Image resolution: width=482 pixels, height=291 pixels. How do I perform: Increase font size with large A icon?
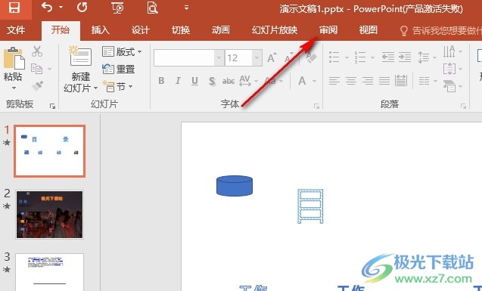coord(272,57)
